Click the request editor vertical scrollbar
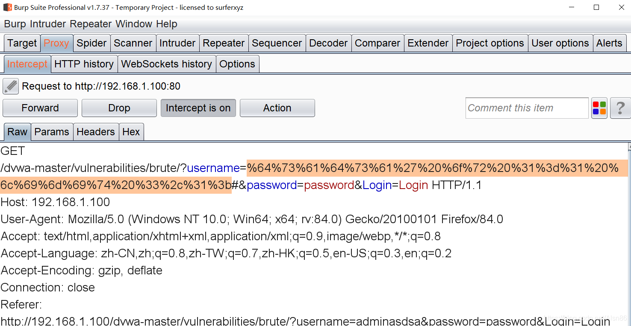 [x=629, y=234]
